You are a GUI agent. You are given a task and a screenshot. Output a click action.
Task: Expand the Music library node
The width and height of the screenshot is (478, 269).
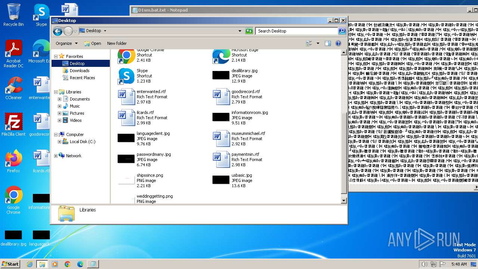[x=59, y=106]
